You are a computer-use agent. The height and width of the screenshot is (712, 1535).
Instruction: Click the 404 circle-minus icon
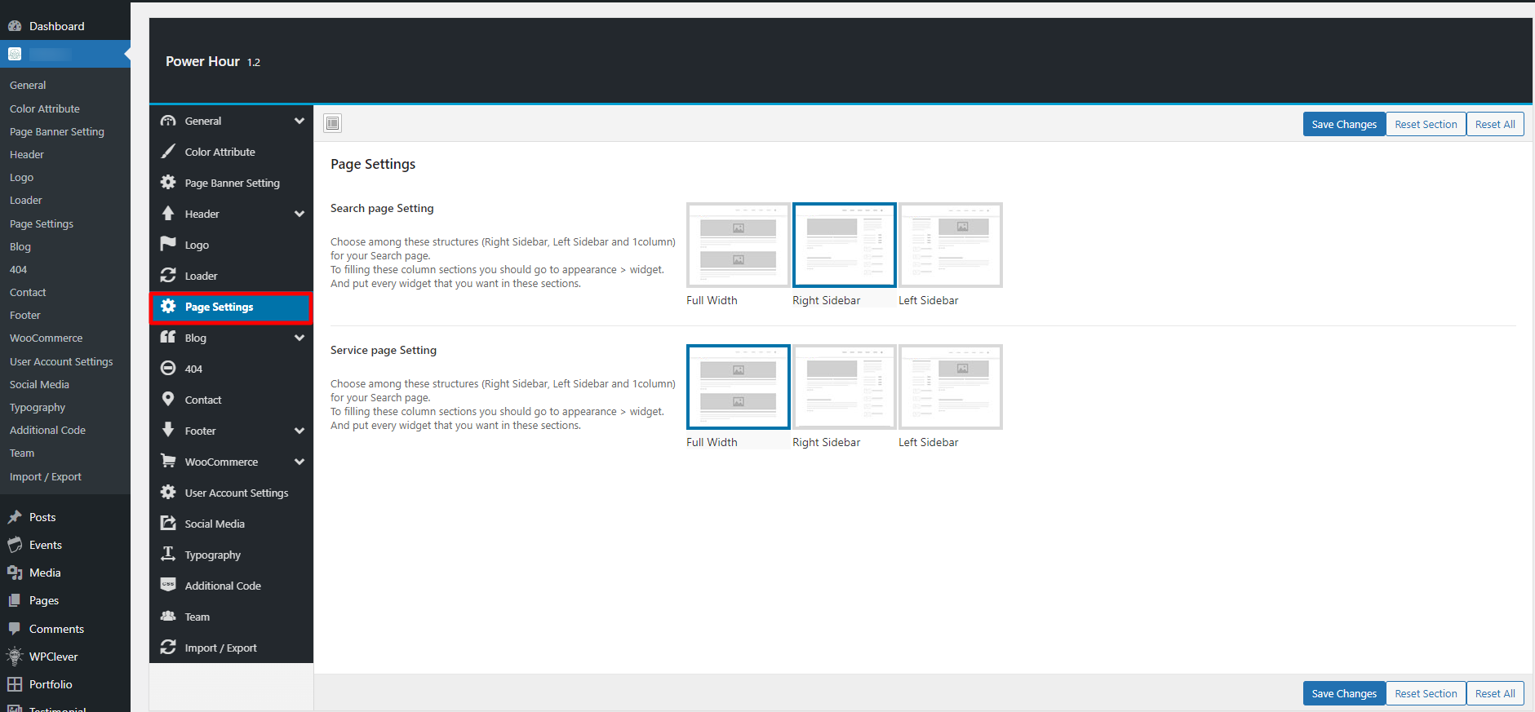(168, 369)
